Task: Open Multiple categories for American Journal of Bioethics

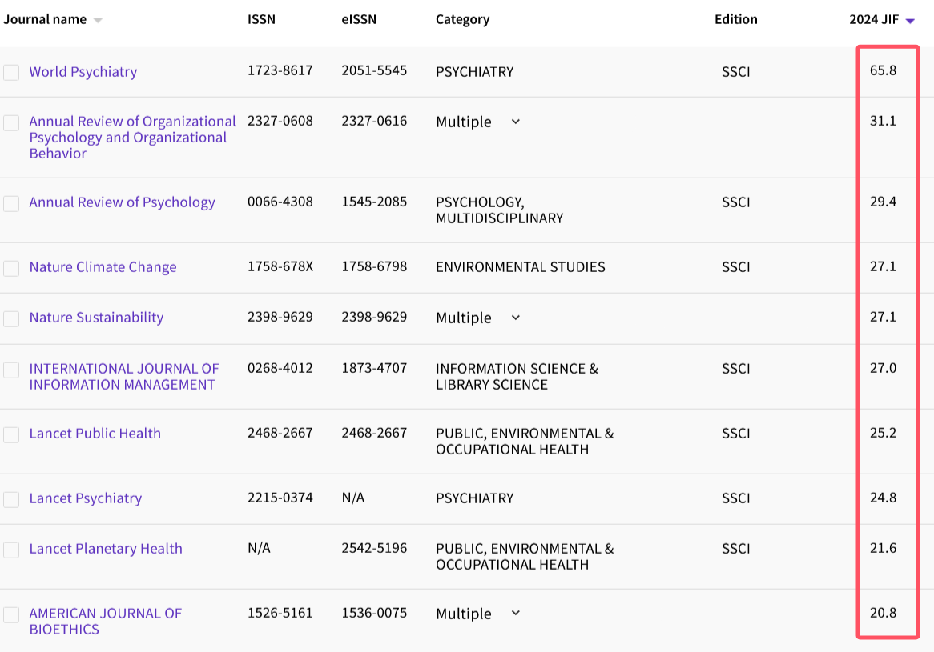Action: (515, 614)
